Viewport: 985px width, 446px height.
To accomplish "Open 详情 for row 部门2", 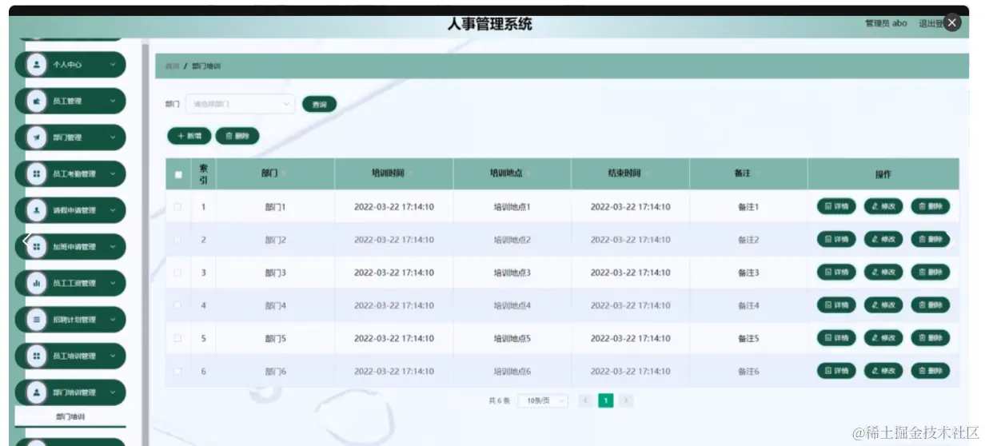I will pyautogui.click(x=836, y=239).
